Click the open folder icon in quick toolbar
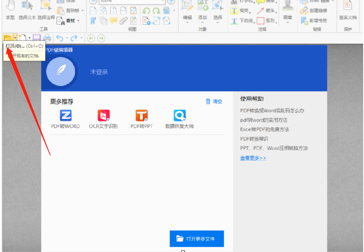Viewport: 364px width, 252px height. (7, 38)
